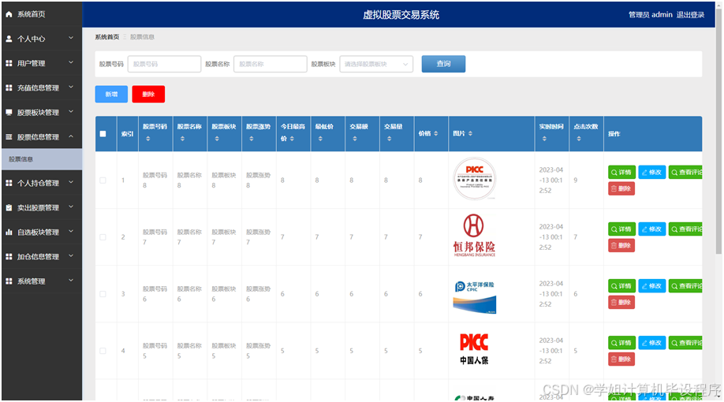This screenshot has height=402, width=724.
Task: Check the checkbox for row 1
Action: pyautogui.click(x=103, y=181)
